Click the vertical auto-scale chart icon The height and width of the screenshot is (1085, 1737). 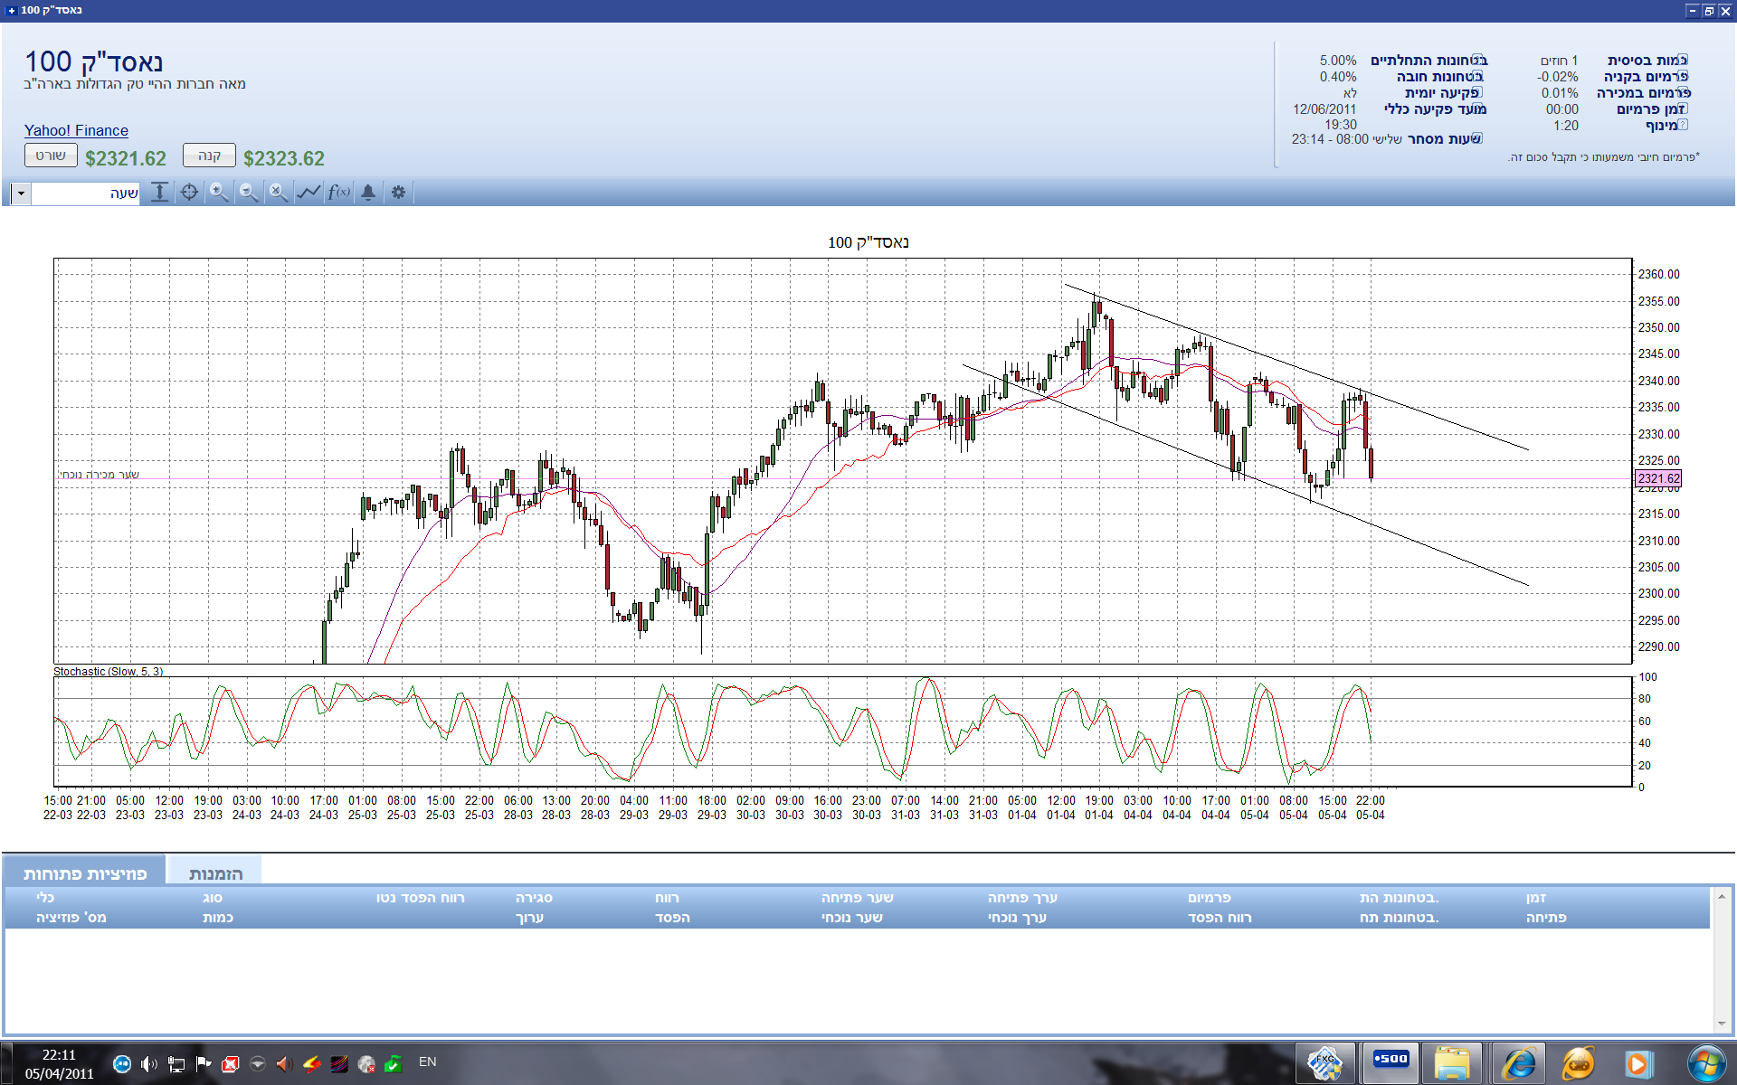159,192
